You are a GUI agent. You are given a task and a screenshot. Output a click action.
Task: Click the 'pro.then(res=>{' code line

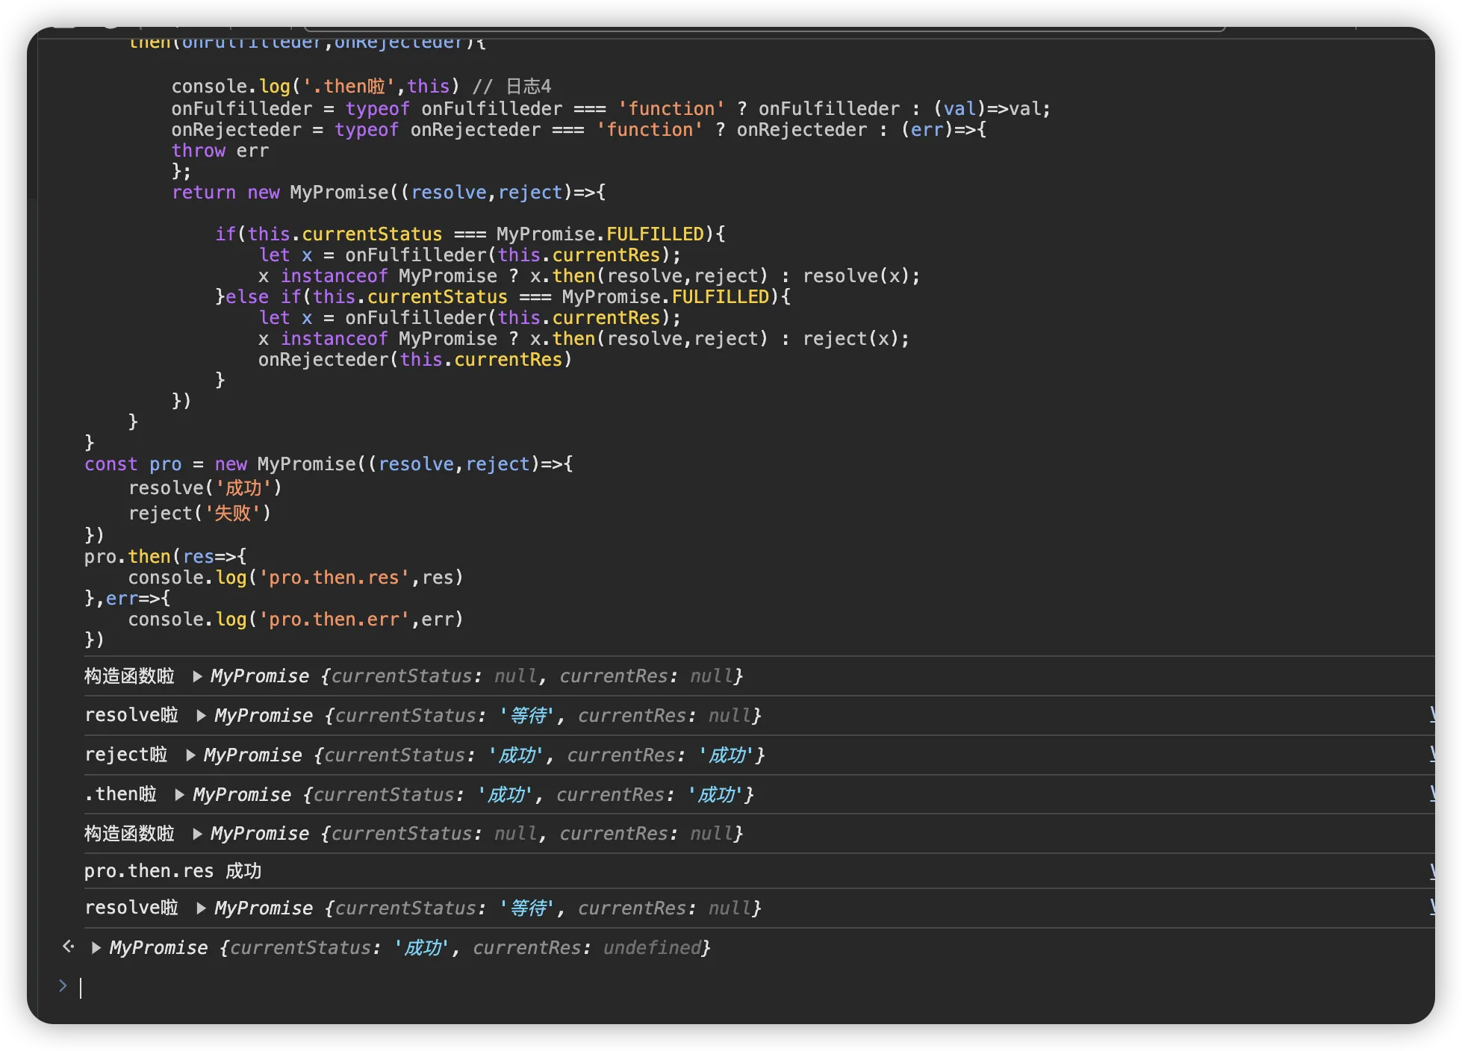coord(165,557)
